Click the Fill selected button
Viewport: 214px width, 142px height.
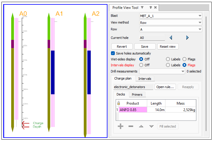tap(168, 126)
